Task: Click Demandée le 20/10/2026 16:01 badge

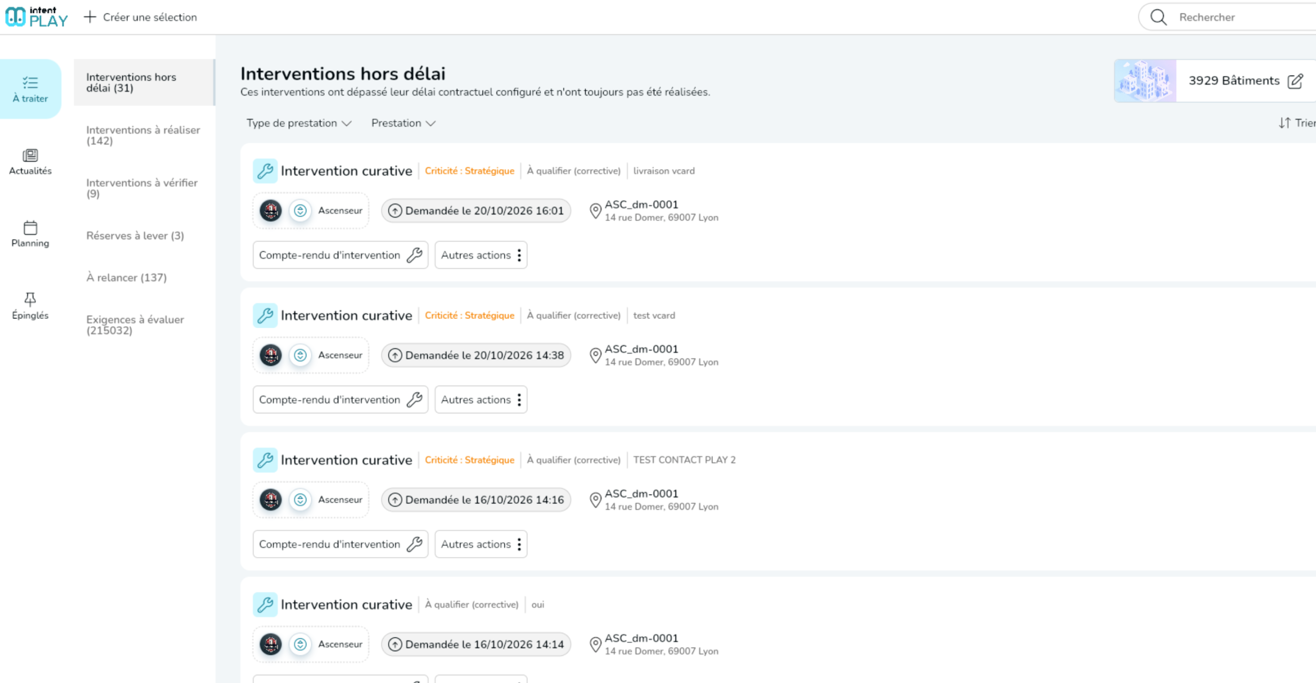Action: (x=476, y=211)
